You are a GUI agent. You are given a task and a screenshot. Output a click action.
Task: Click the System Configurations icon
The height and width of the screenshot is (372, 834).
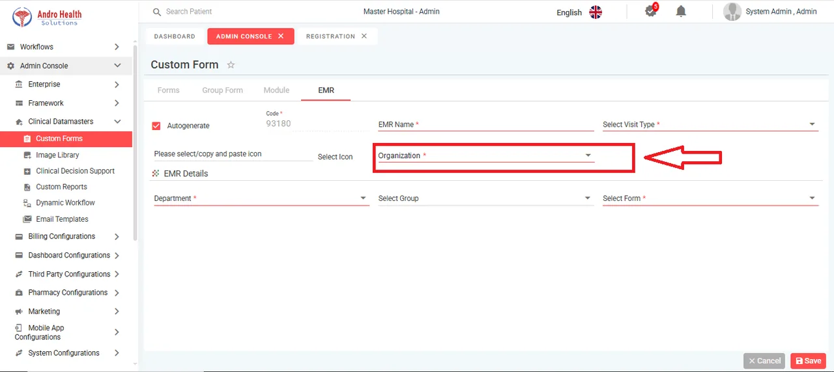(19, 353)
